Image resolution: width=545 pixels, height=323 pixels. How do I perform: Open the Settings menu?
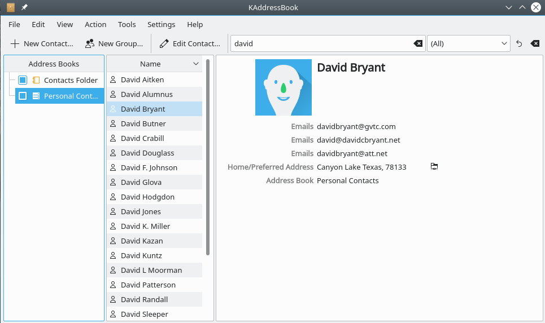(x=162, y=25)
